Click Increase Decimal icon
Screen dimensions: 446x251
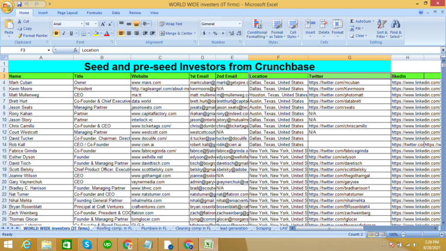[232, 33]
